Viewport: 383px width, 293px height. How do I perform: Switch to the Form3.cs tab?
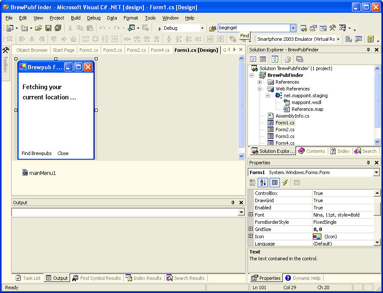[x=113, y=50]
